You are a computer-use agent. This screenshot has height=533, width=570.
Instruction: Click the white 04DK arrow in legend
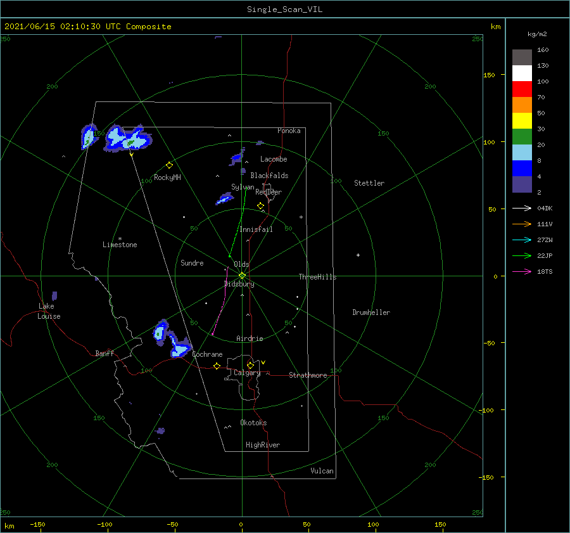(x=522, y=208)
